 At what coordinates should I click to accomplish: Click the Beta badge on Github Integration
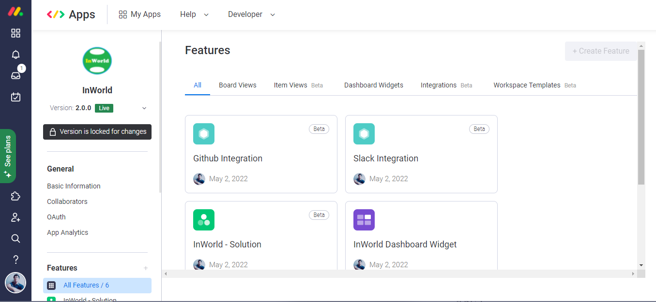tap(319, 129)
